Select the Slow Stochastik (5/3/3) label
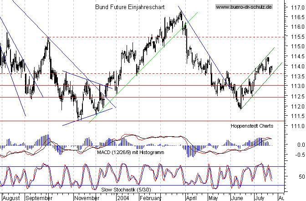Viewport: 306px width, 201px height. [120, 189]
